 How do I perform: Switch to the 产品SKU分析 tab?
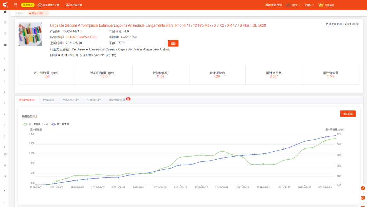(x=70, y=100)
